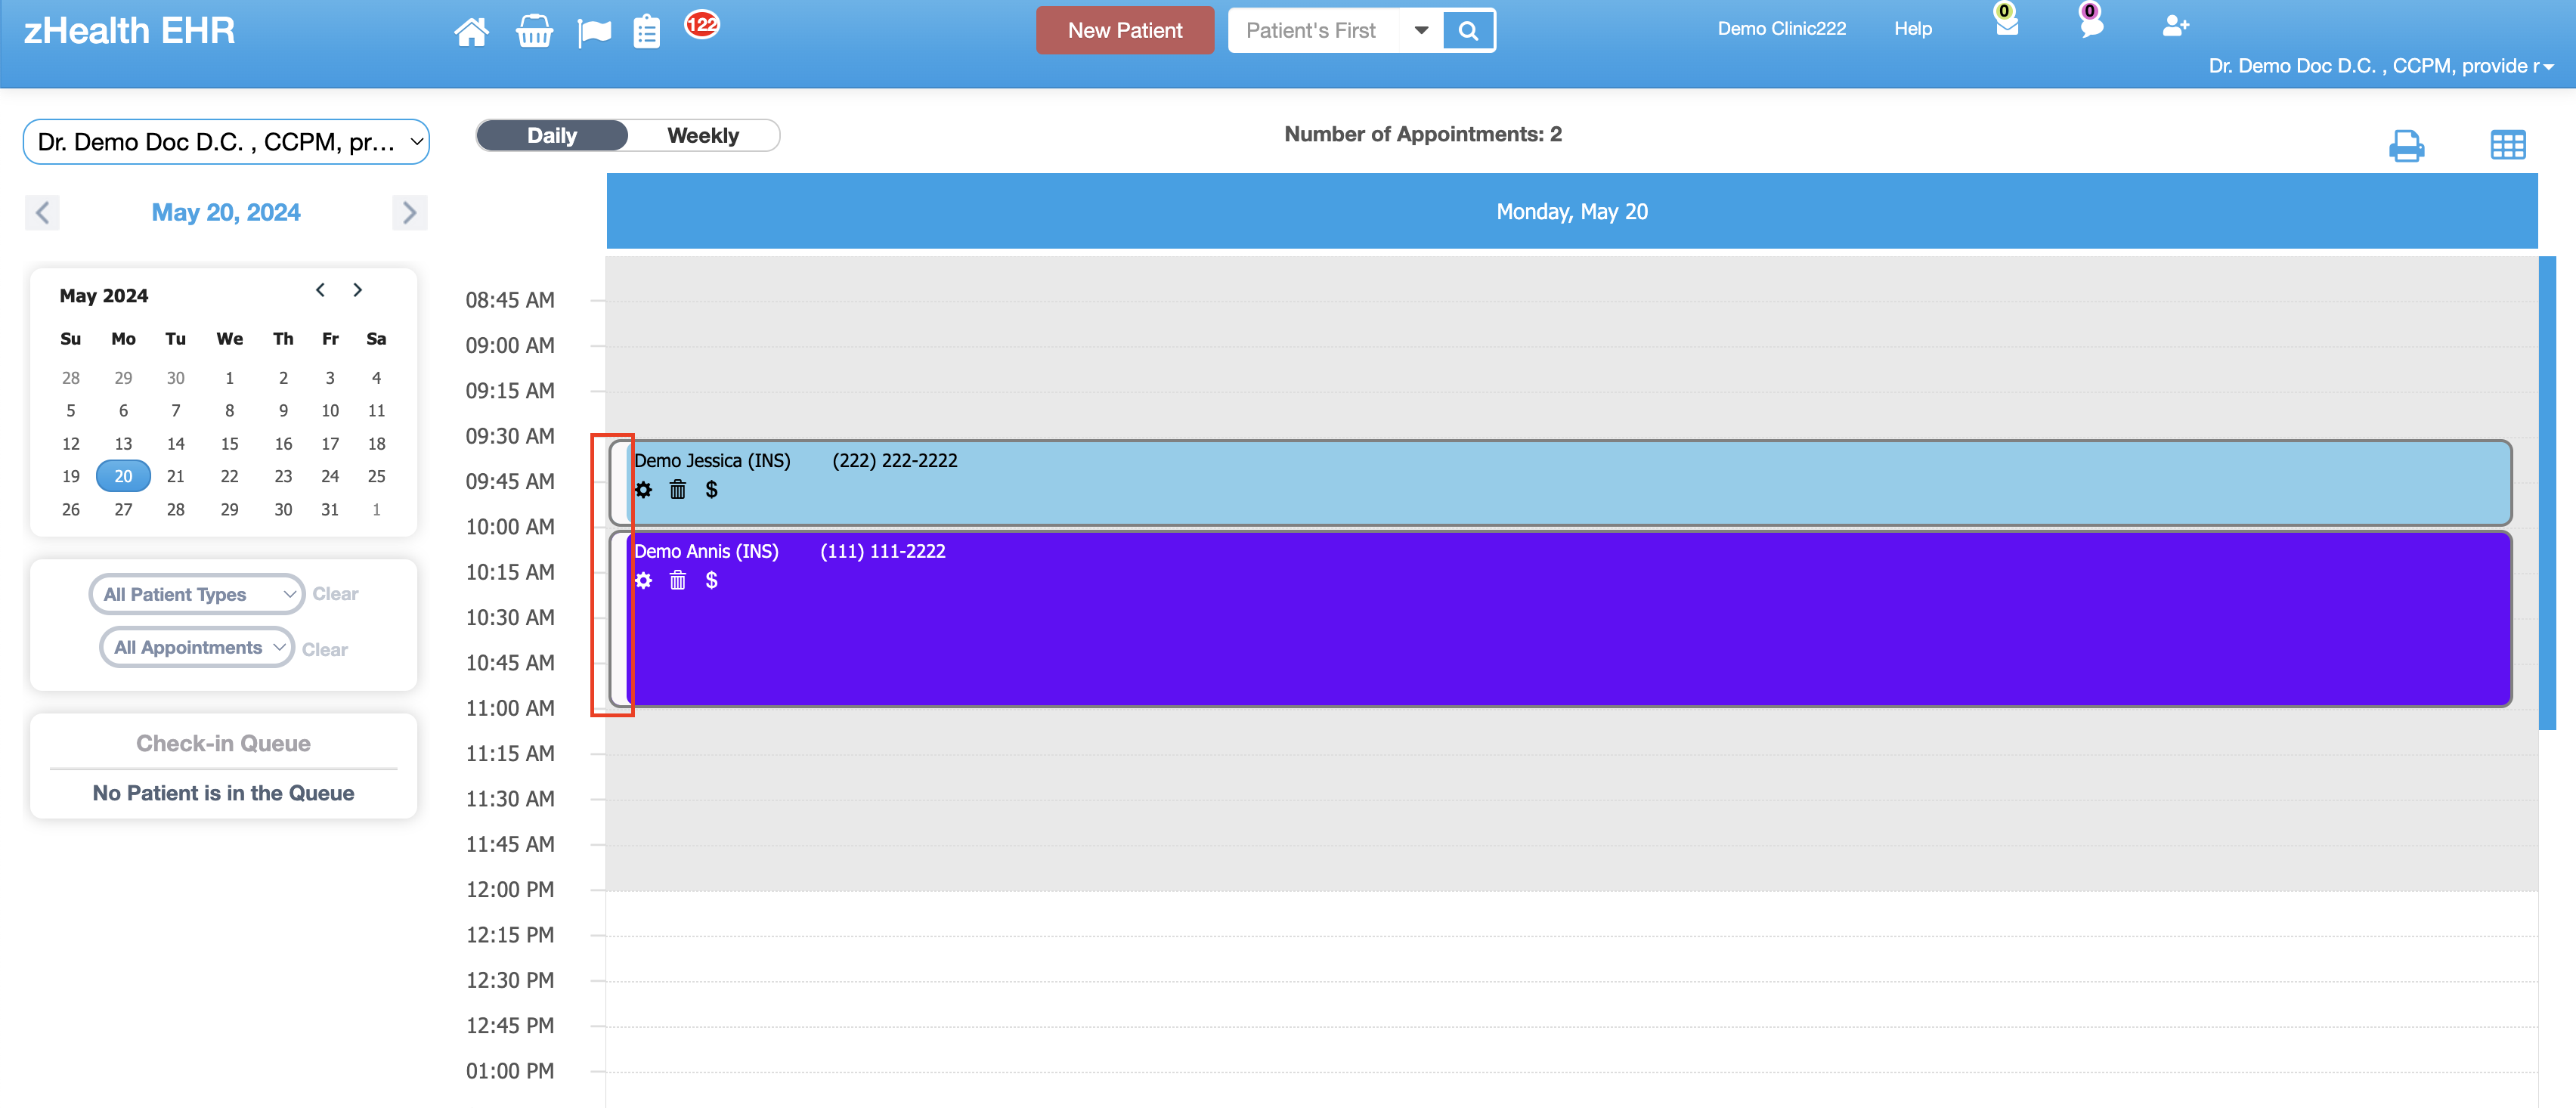
Task: Open the All Appointments dropdown
Action: point(197,647)
